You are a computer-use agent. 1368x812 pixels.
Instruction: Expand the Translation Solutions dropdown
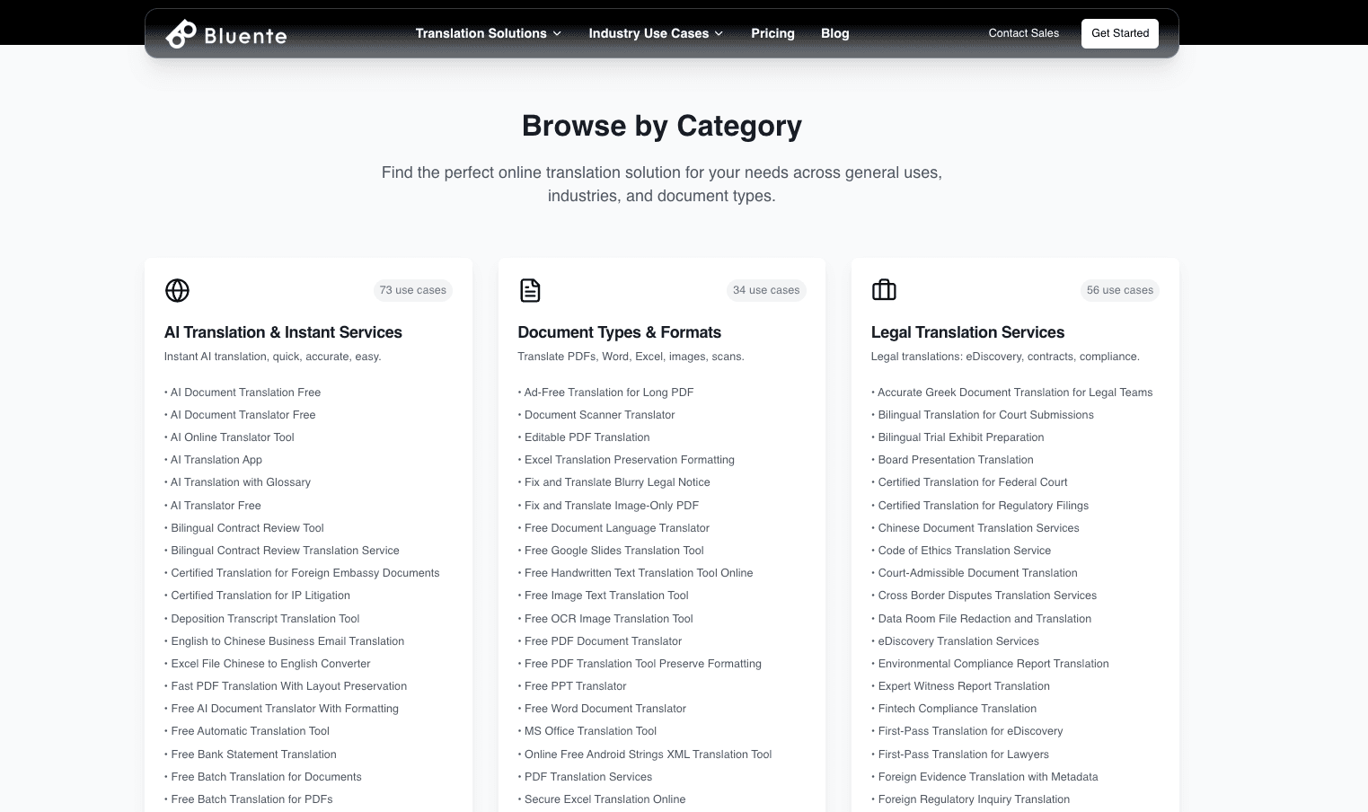coord(488,33)
